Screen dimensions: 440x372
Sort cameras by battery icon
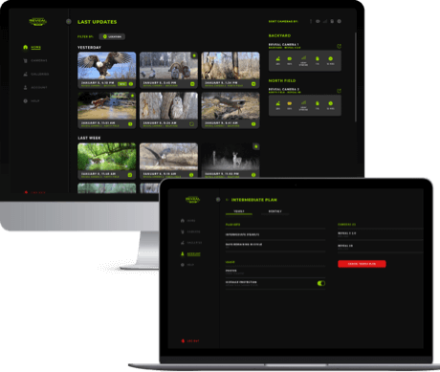332,21
